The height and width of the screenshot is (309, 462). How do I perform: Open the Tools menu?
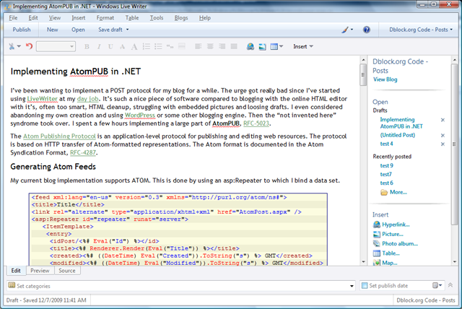click(x=157, y=18)
